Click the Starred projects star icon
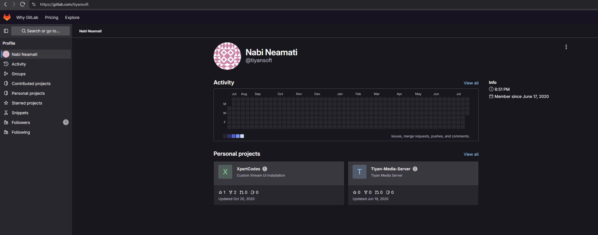Viewport: 598px width, 235px height. pyautogui.click(x=6, y=103)
